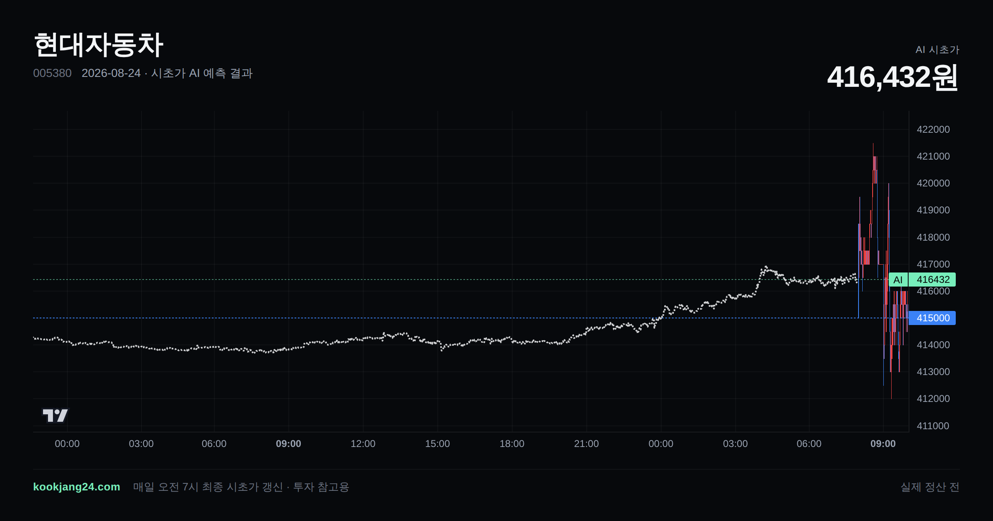Image resolution: width=993 pixels, height=521 pixels.
Task: Click the ticker code 005380
Action: click(52, 73)
